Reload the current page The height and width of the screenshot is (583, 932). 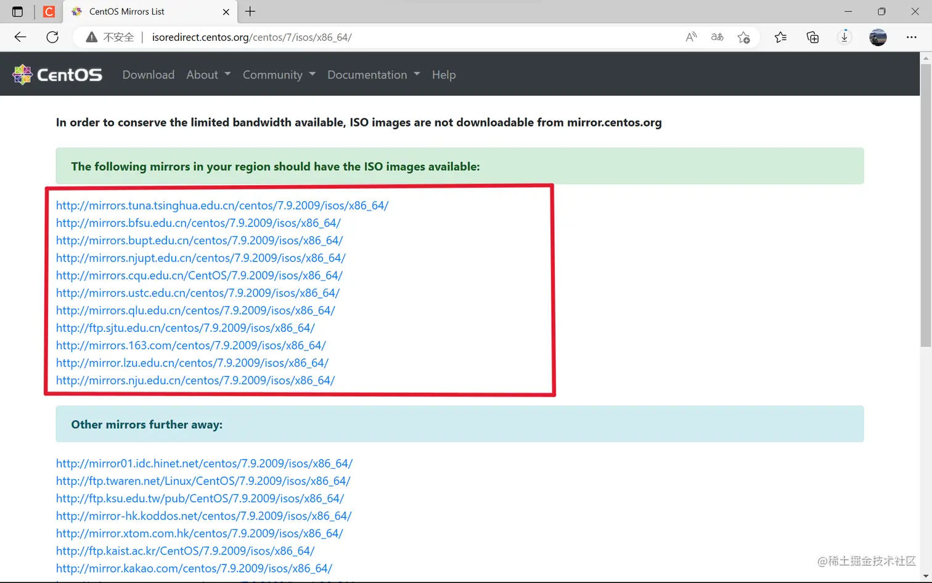point(52,37)
